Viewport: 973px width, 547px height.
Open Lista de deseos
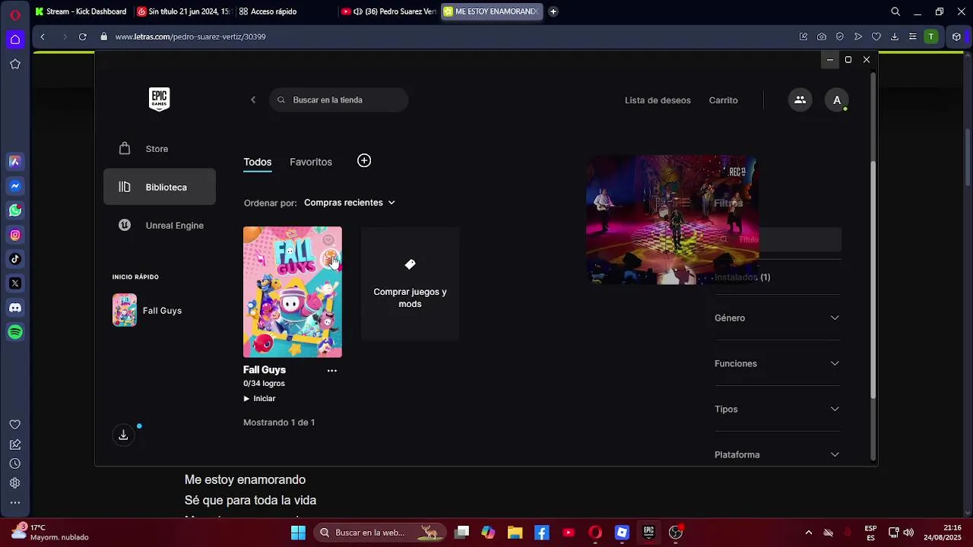point(658,100)
